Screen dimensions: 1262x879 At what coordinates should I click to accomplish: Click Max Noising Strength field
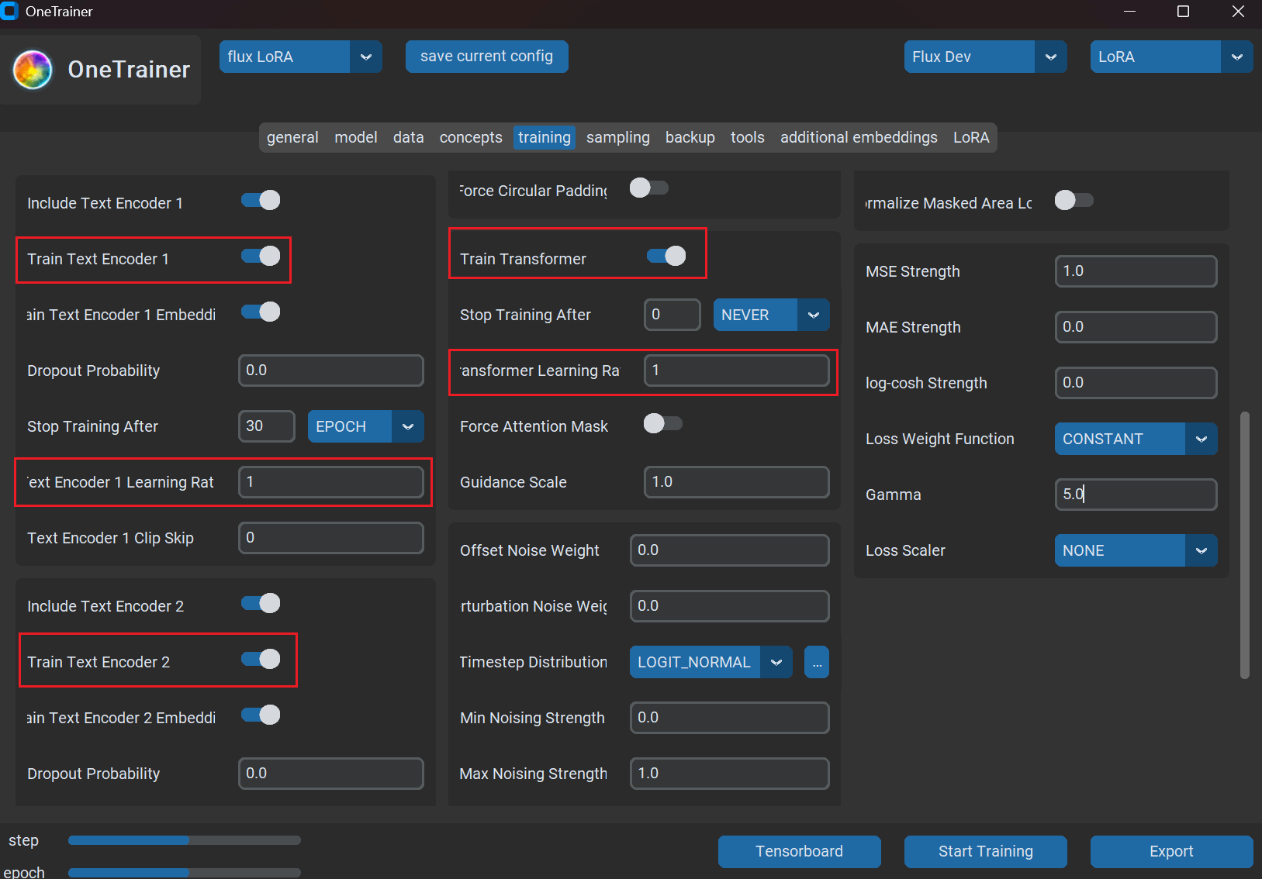coord(730,774)
